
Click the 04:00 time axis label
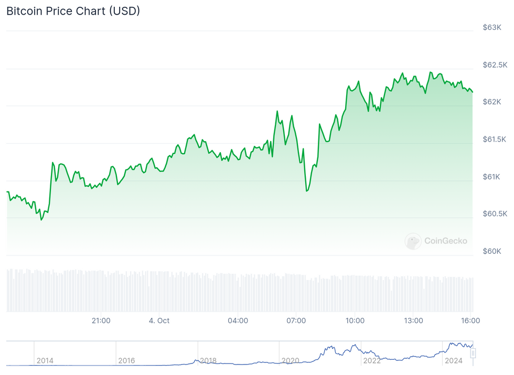(238, 320)
